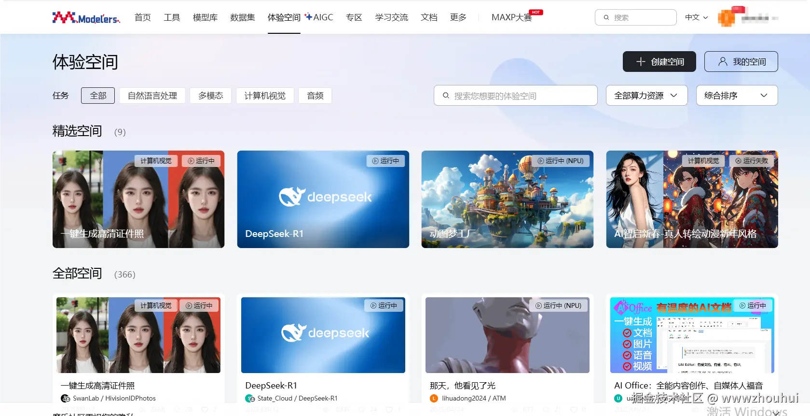Screen dimensions: 810x416
Task: Expand the 更多 navigation menu
Action: [x=458, y=17]
